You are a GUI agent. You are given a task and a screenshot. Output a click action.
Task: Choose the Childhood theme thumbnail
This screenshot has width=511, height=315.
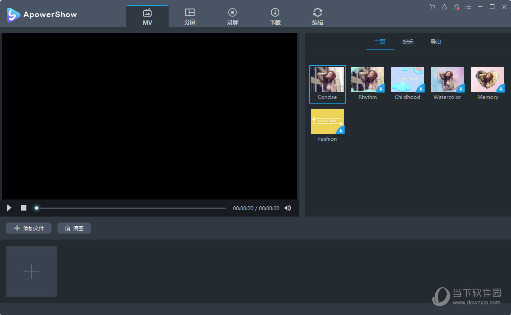[x=408, y=80]
